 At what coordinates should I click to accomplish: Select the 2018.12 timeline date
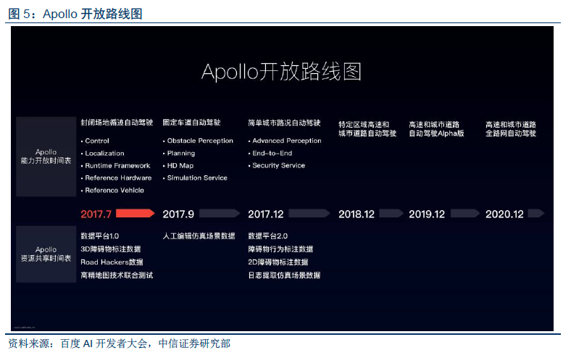click(x=357, y=214)
